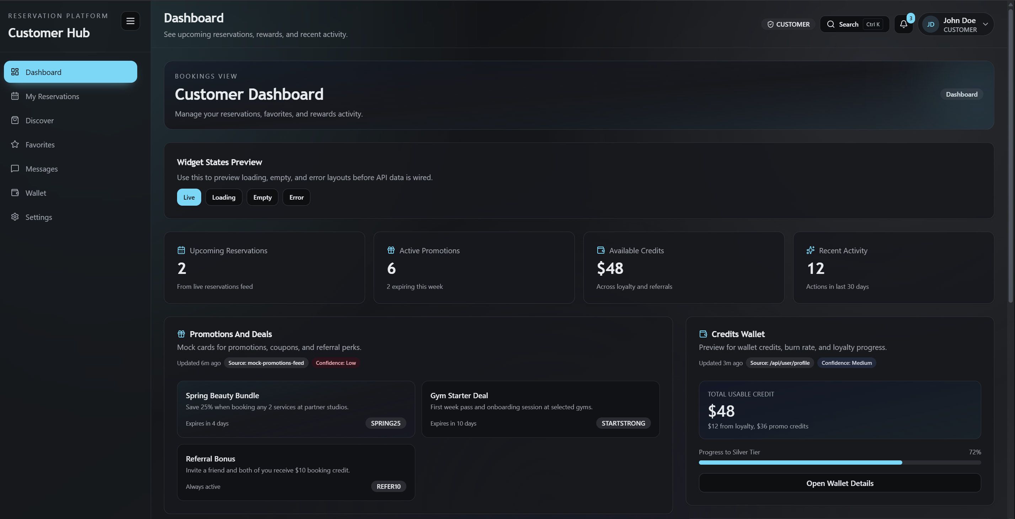Viewport: 1015px width, 519px height.
Task: Click the Dashboard badge in bookings view
Action: coord(961,94)
